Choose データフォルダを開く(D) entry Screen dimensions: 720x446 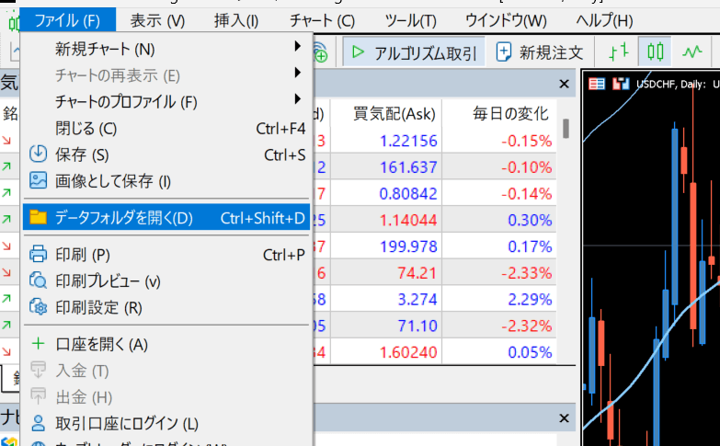pyautogui.click(x=166, y=217)
